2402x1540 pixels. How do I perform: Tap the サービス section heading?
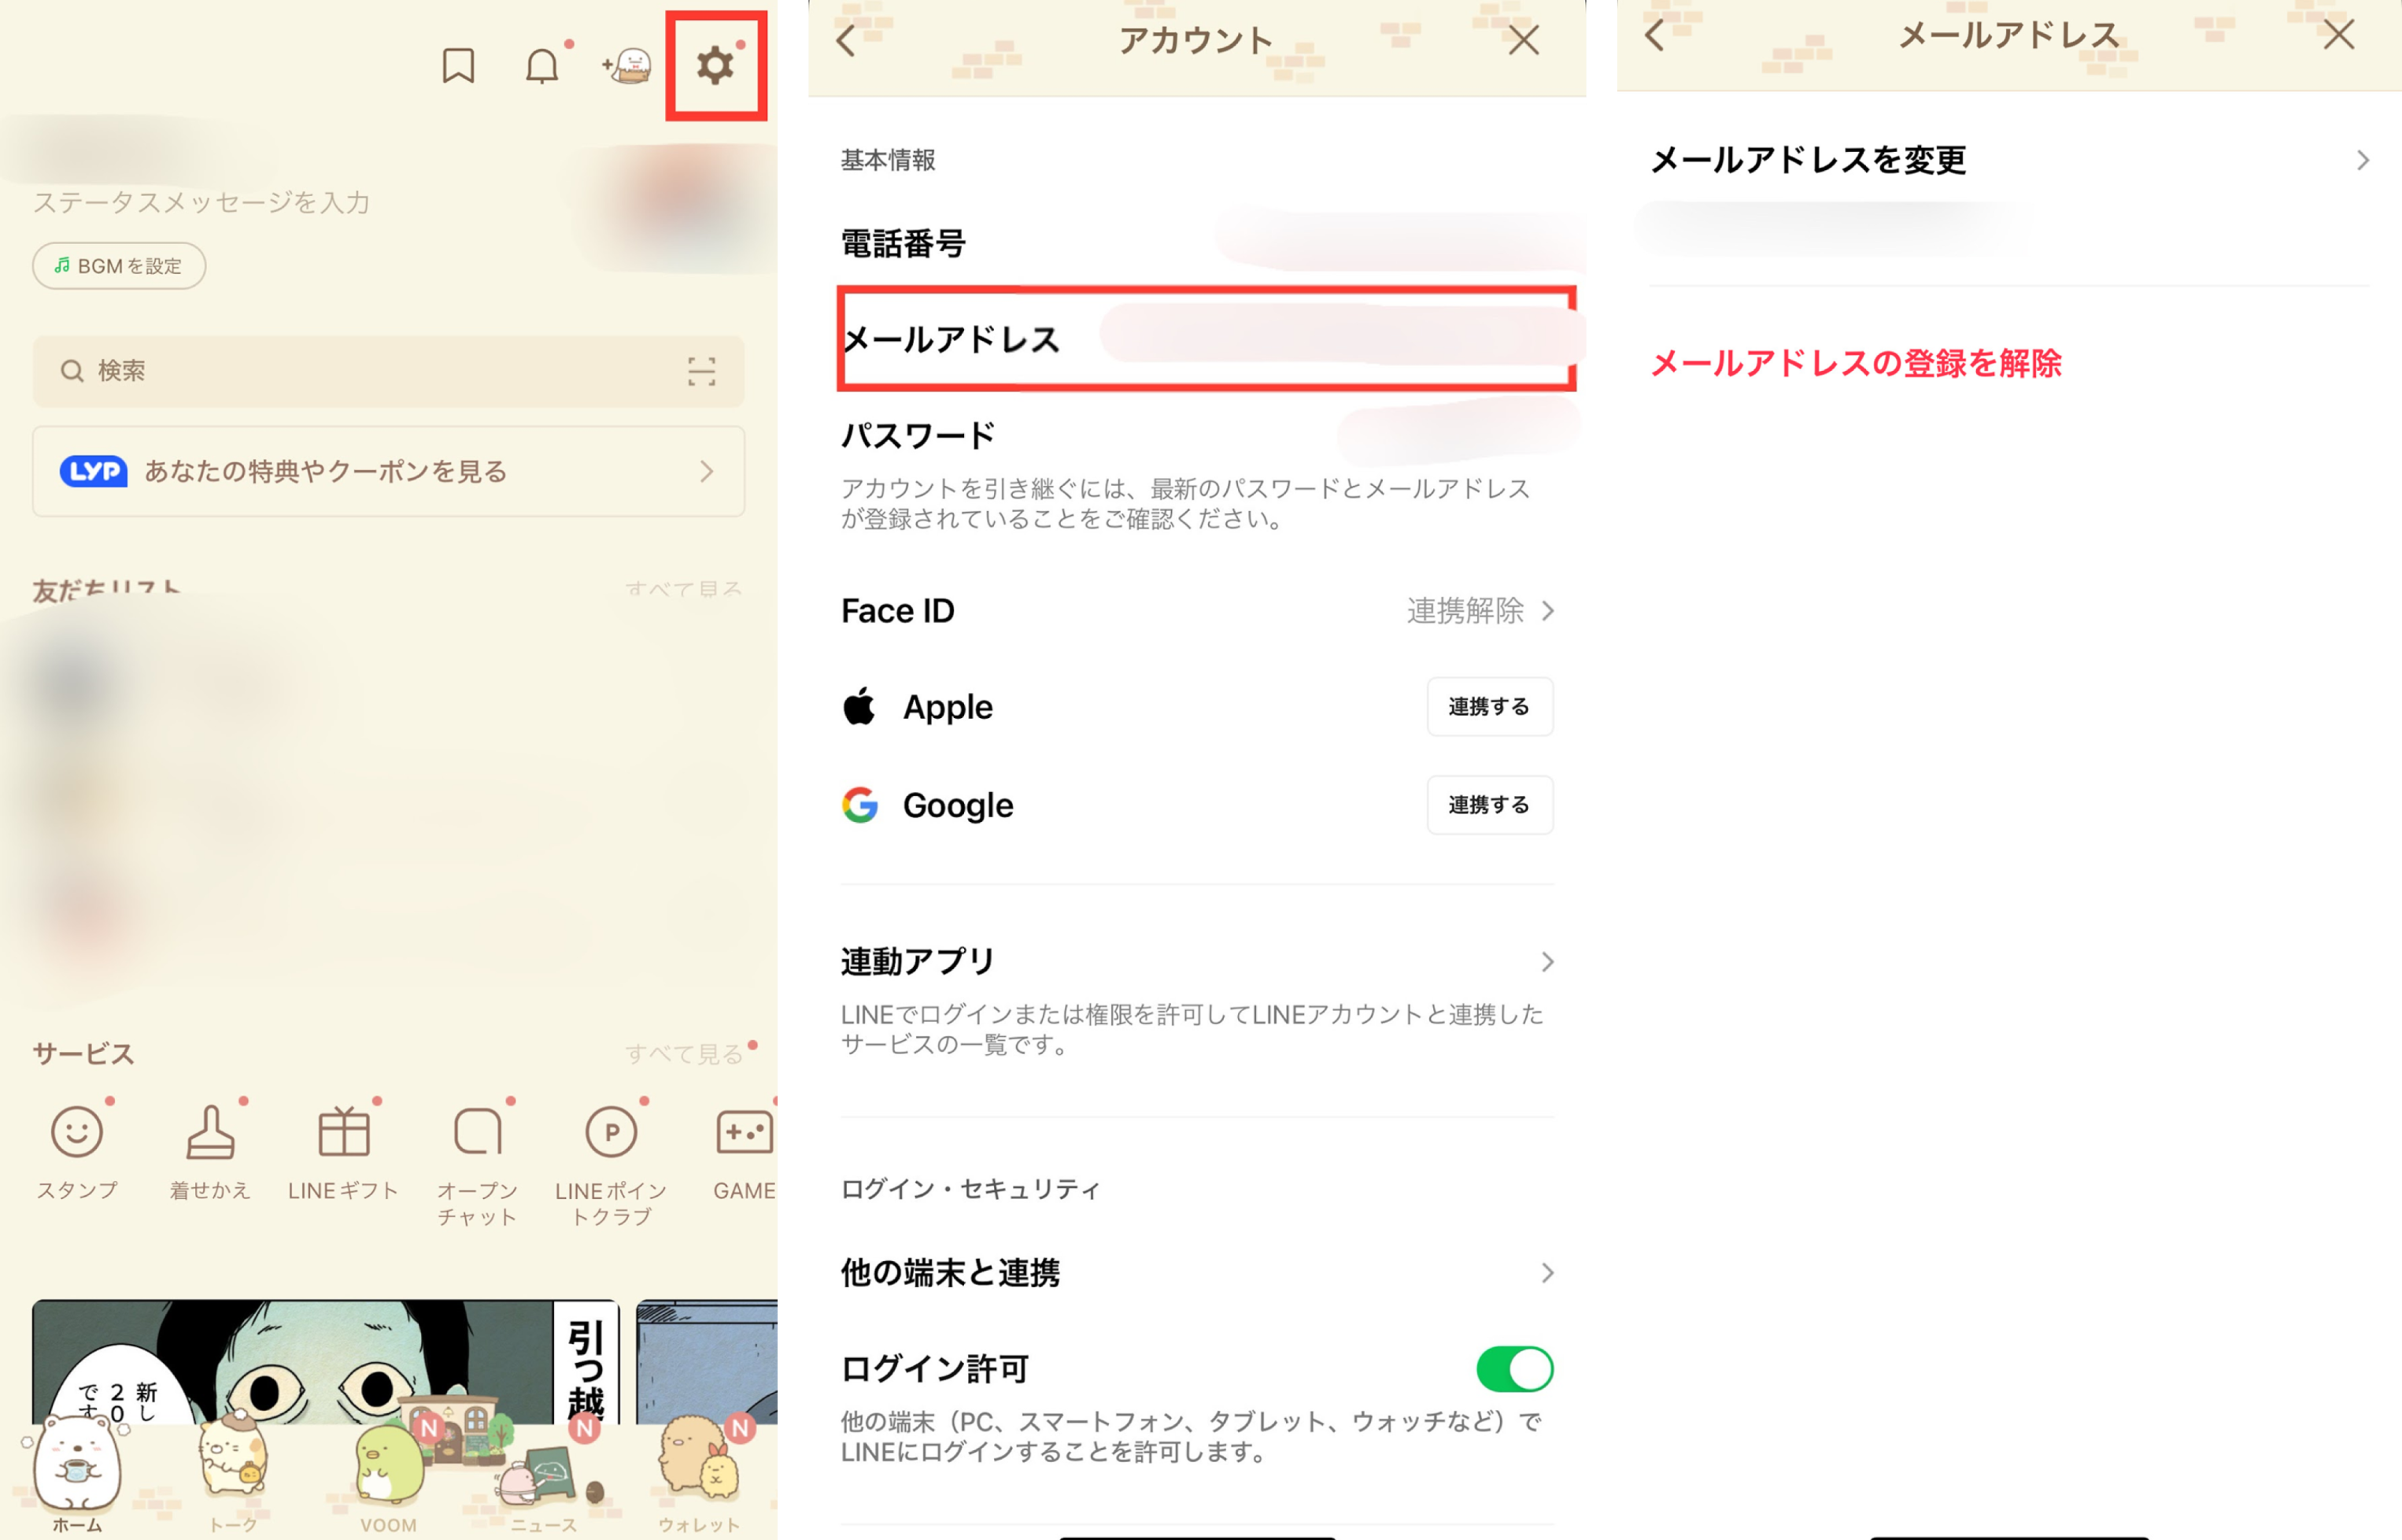(83, 1054)
